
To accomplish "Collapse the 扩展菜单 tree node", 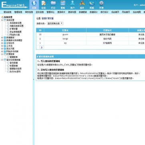I will click(x=2, y=54).
